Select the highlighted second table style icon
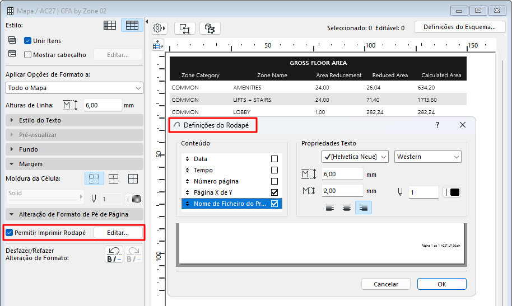512x306 pixels. tap(132, 25)
